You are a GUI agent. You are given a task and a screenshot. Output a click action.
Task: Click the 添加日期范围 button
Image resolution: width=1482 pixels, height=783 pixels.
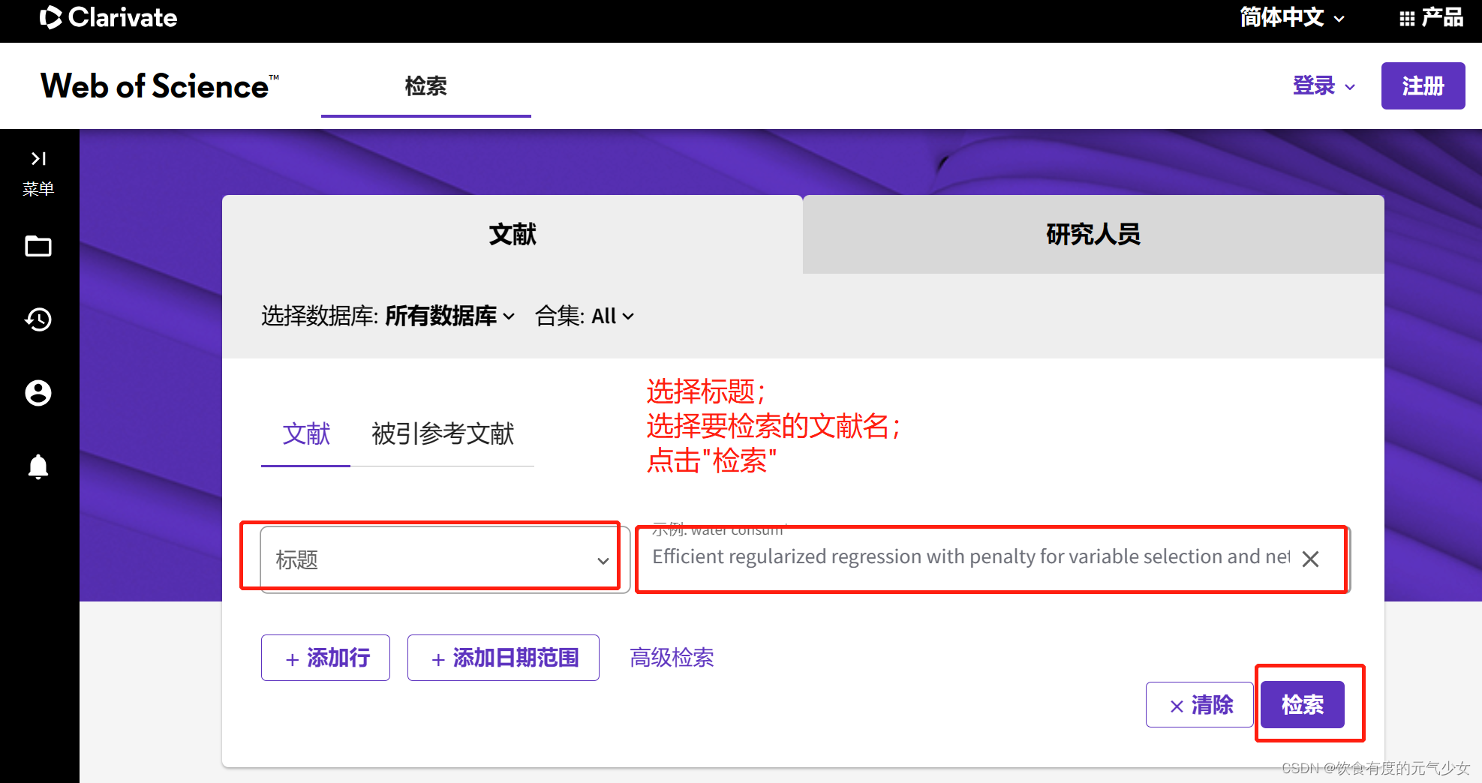pyautogui.click(x=504, y=658)
